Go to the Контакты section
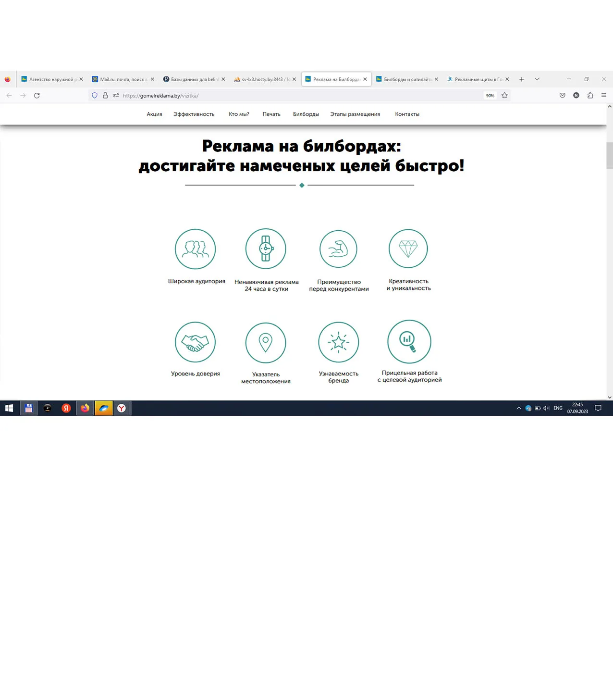 click(x=407, y=114)
